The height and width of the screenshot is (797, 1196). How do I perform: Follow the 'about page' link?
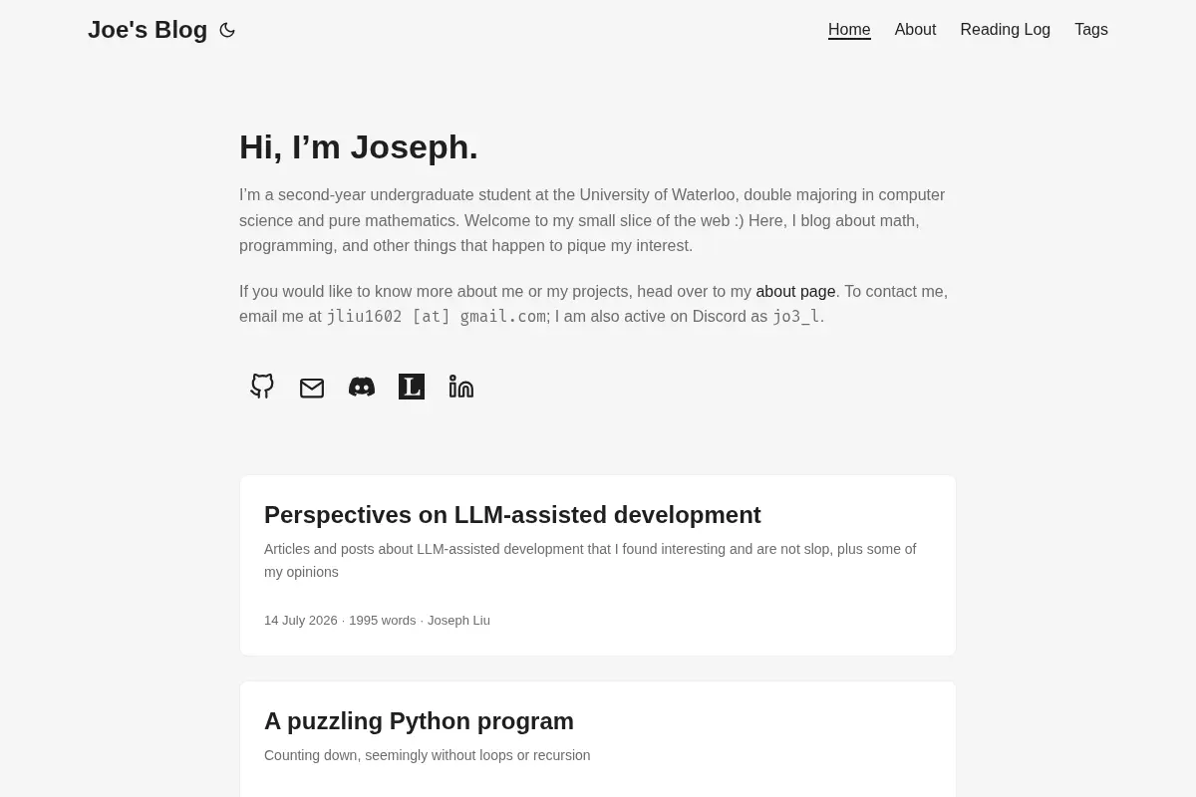point(795,292)
